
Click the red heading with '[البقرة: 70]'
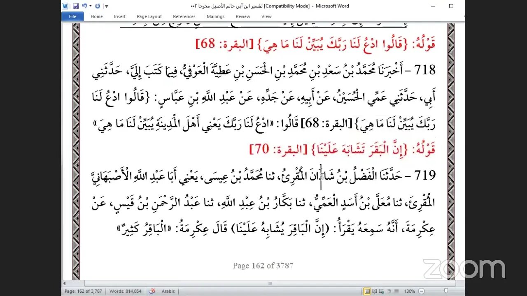point(343,149)
